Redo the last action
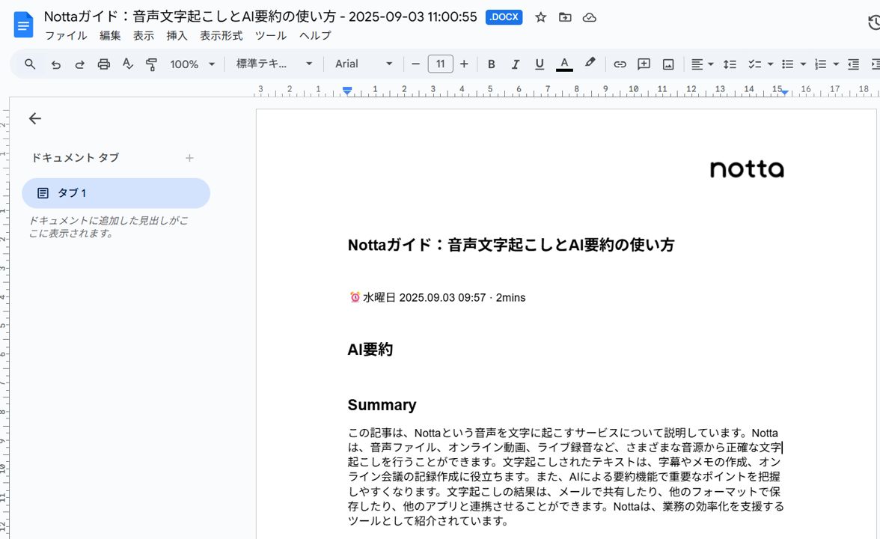The image size is (880, 539). tap(79, 64)
